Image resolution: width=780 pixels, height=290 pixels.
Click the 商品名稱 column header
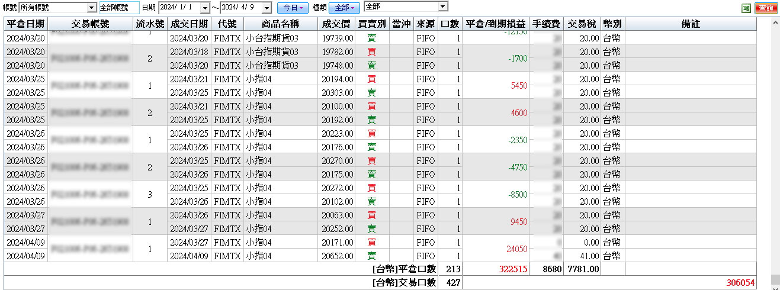[281, 24]
